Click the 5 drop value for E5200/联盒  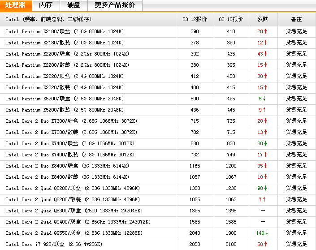click(262, 99)
